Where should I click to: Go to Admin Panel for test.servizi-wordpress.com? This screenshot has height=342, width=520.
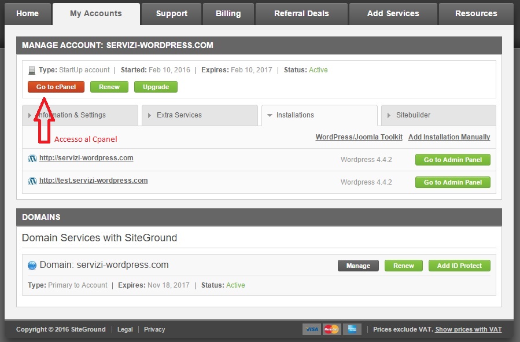[x=453, y=182]
